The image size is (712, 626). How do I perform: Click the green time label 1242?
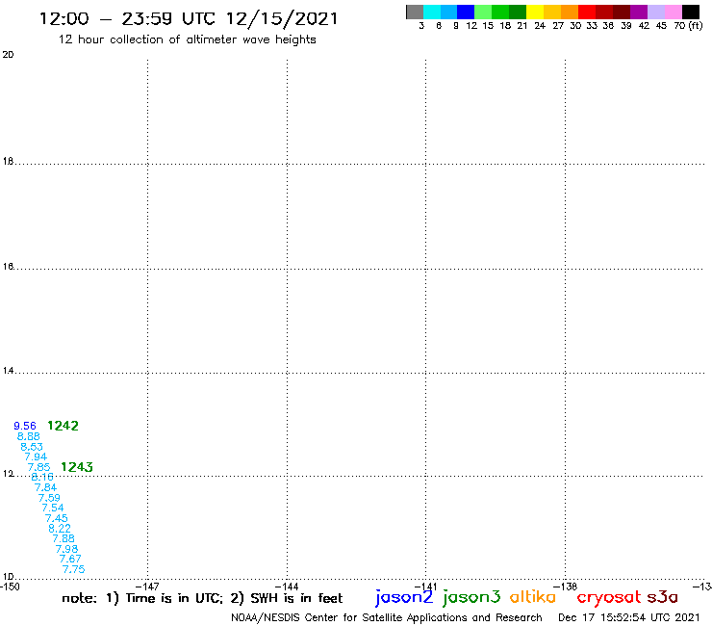click(64, 426)
